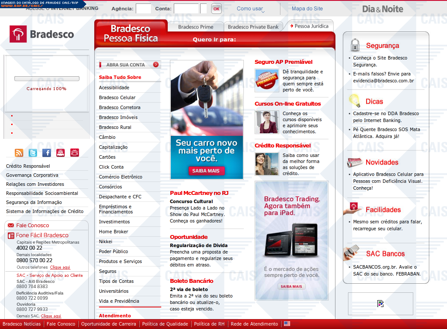
Task: Click Saiba Mais on car banner
Action: 206,171
